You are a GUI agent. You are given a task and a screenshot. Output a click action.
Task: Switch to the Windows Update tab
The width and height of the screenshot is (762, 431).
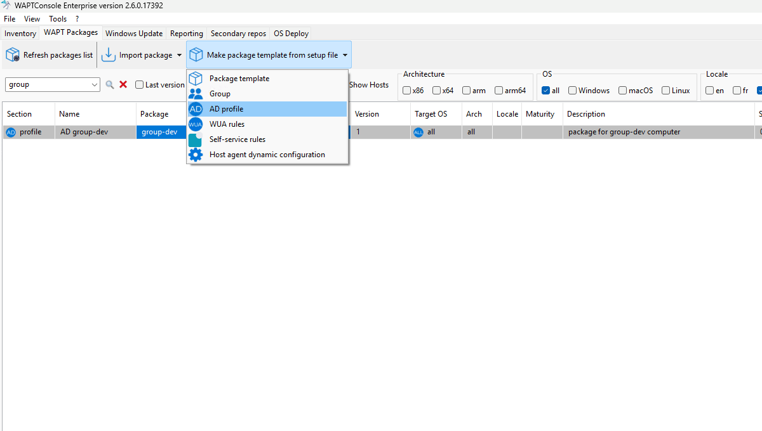pyautogui.click(x=134, y=34)
